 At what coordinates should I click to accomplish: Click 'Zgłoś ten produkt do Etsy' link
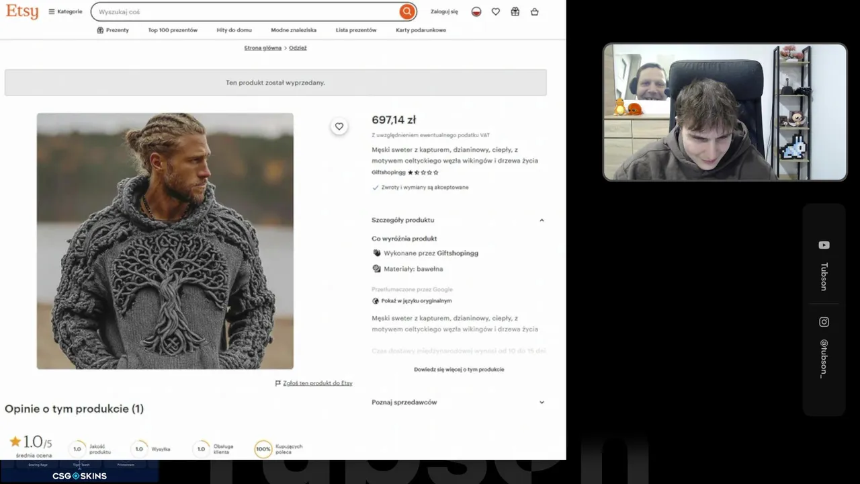(x=318, y=384)
